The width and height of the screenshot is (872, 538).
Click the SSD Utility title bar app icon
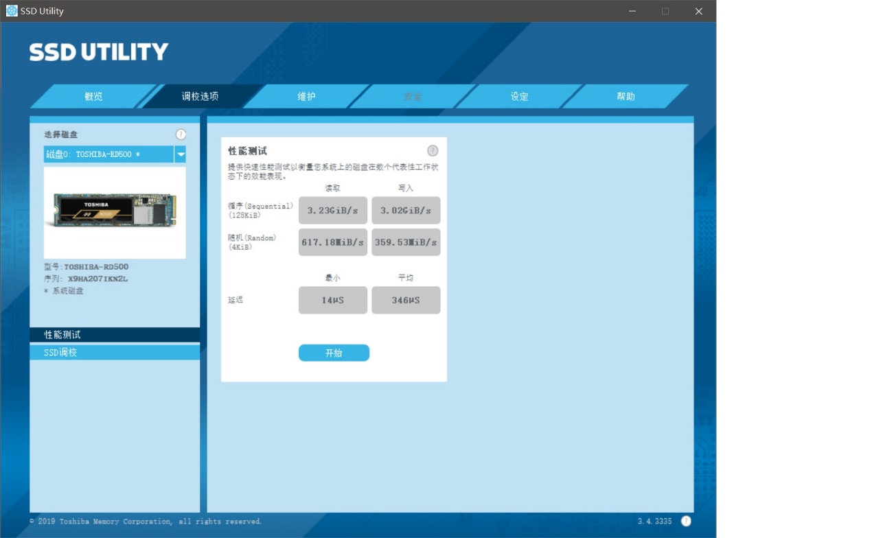[12, 11]
